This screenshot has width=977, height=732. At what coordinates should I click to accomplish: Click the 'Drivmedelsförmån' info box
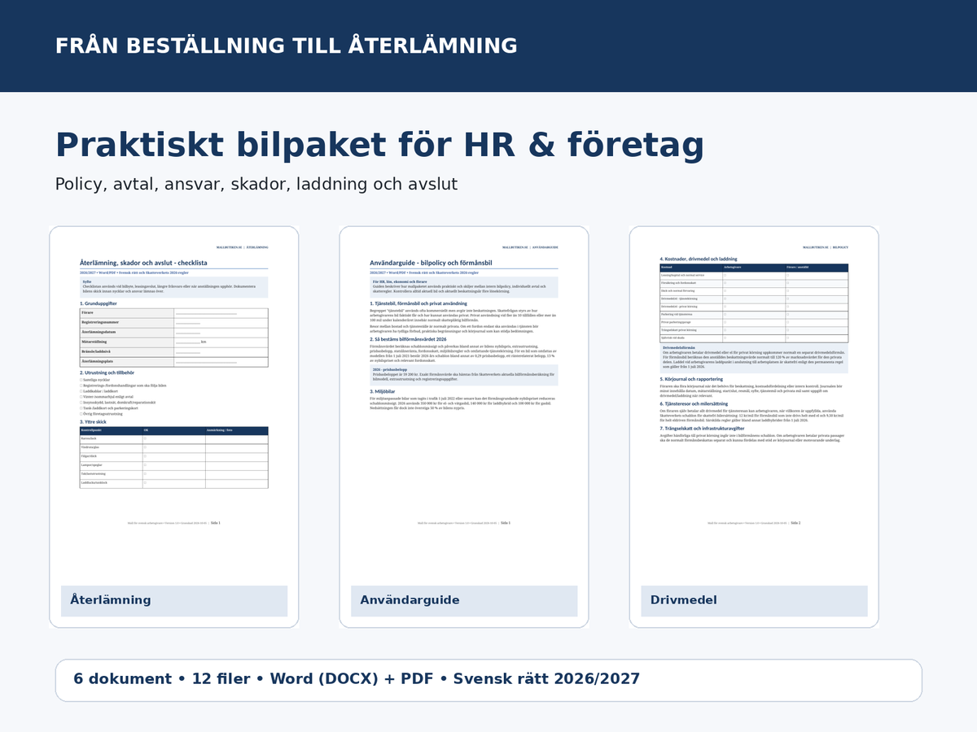point(754,359)
